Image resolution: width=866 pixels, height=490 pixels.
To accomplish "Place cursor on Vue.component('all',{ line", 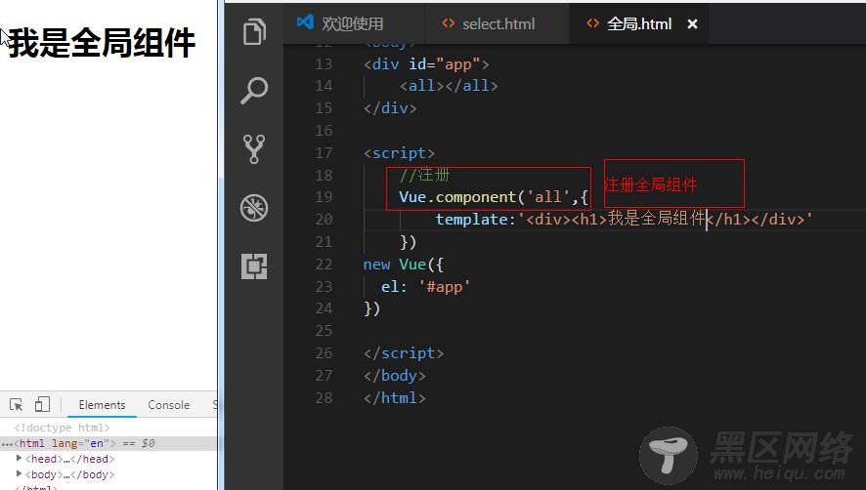I will (x=494, y=197).
